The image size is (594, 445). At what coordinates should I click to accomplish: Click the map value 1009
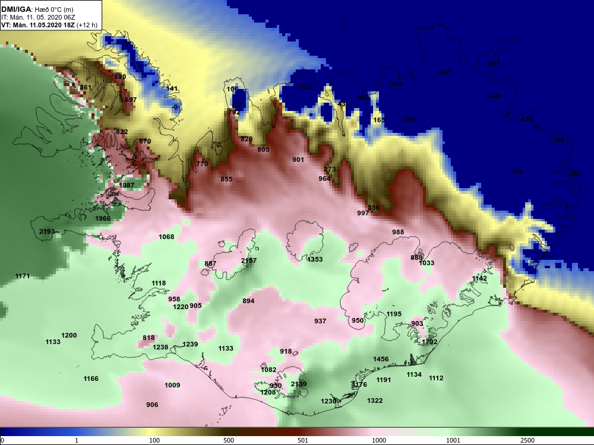[172, 385]
